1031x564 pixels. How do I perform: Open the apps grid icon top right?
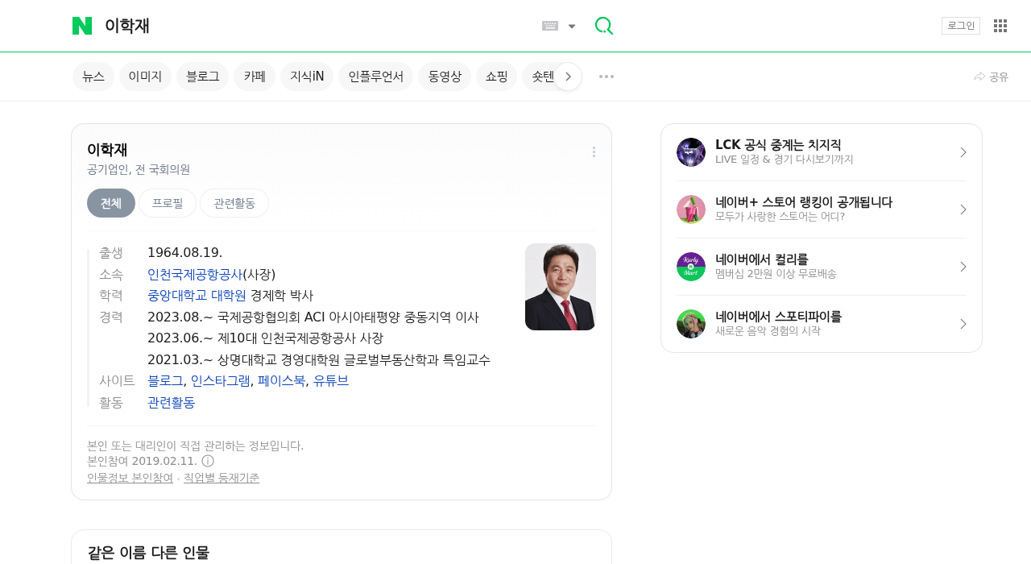coord(1000,25)
